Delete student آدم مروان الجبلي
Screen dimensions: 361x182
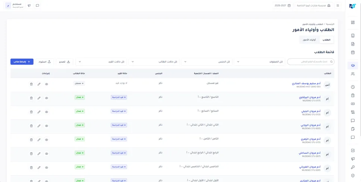tap(31, 112)
